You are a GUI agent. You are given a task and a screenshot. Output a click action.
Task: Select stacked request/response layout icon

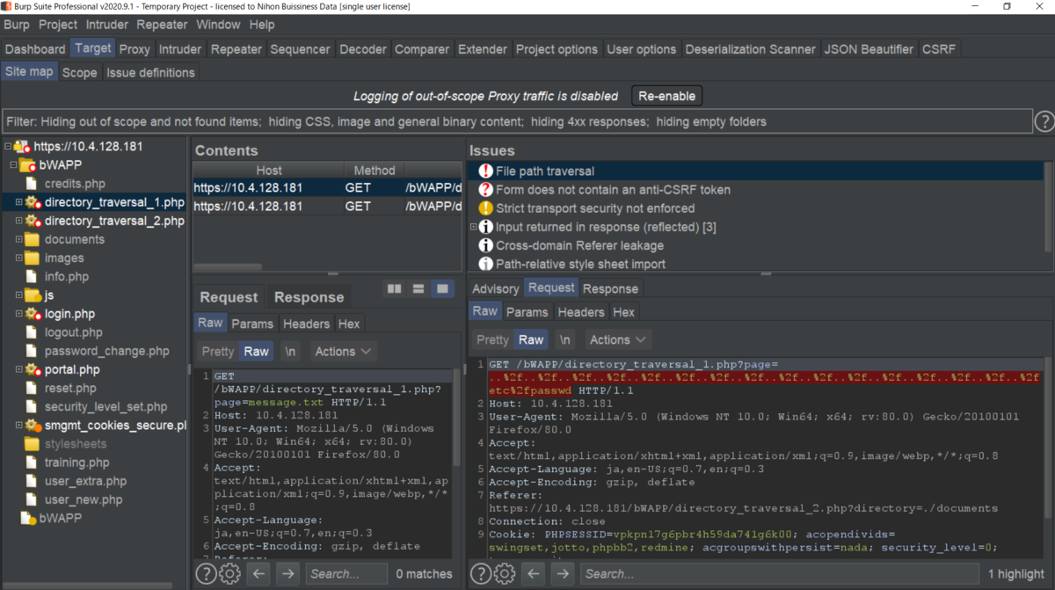[x=418, y=288]
